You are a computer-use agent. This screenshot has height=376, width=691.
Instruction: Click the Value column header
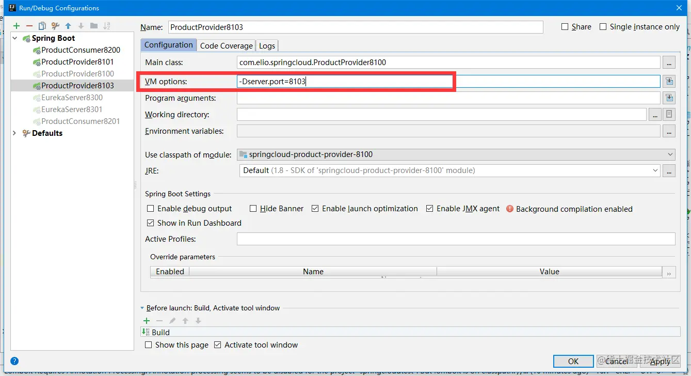point(549,272)
